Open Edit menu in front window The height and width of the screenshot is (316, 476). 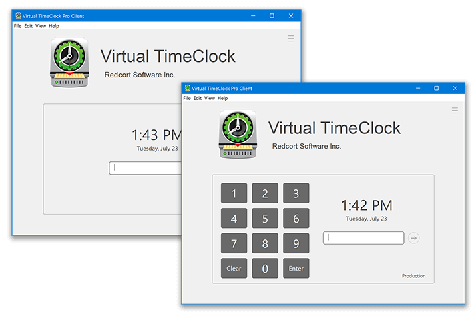198,98
